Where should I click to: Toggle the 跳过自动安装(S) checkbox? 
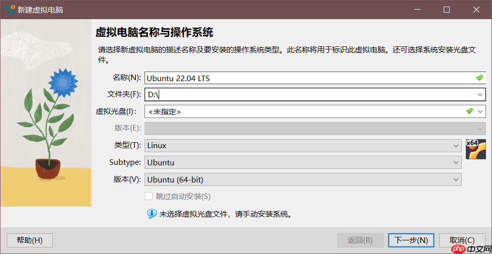point(149,197)
